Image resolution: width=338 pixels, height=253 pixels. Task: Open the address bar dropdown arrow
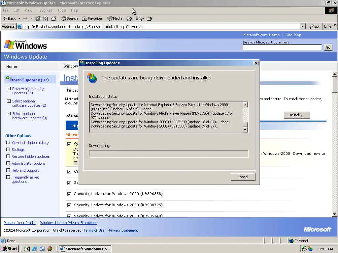(x=303, y=26)
